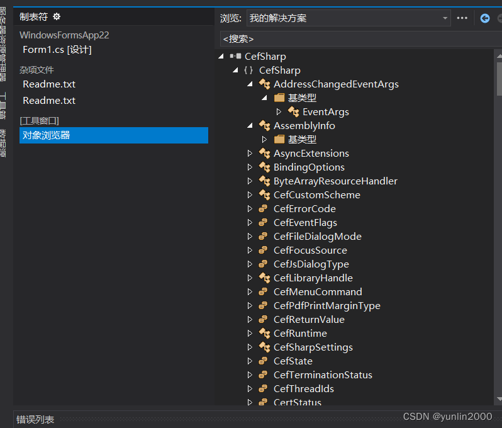The width and height of the screenshot is (502, 428).
Task: Click the CefMenuCommand enum icon
Action: click(x=263, y=291)
